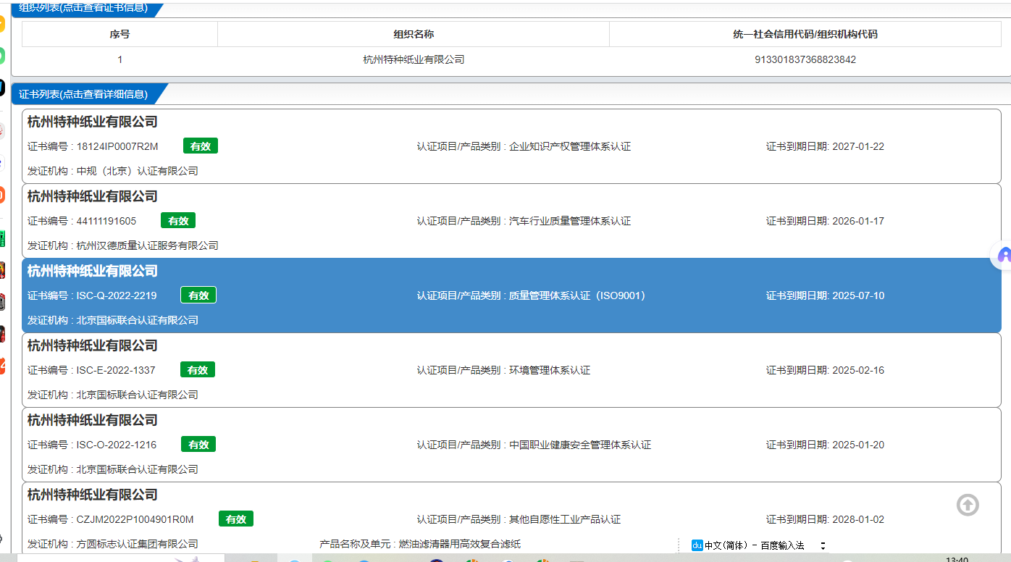Screen dimensions: 1011x562
Task: Click expiry date 2027-01-22
Action: 858,146
